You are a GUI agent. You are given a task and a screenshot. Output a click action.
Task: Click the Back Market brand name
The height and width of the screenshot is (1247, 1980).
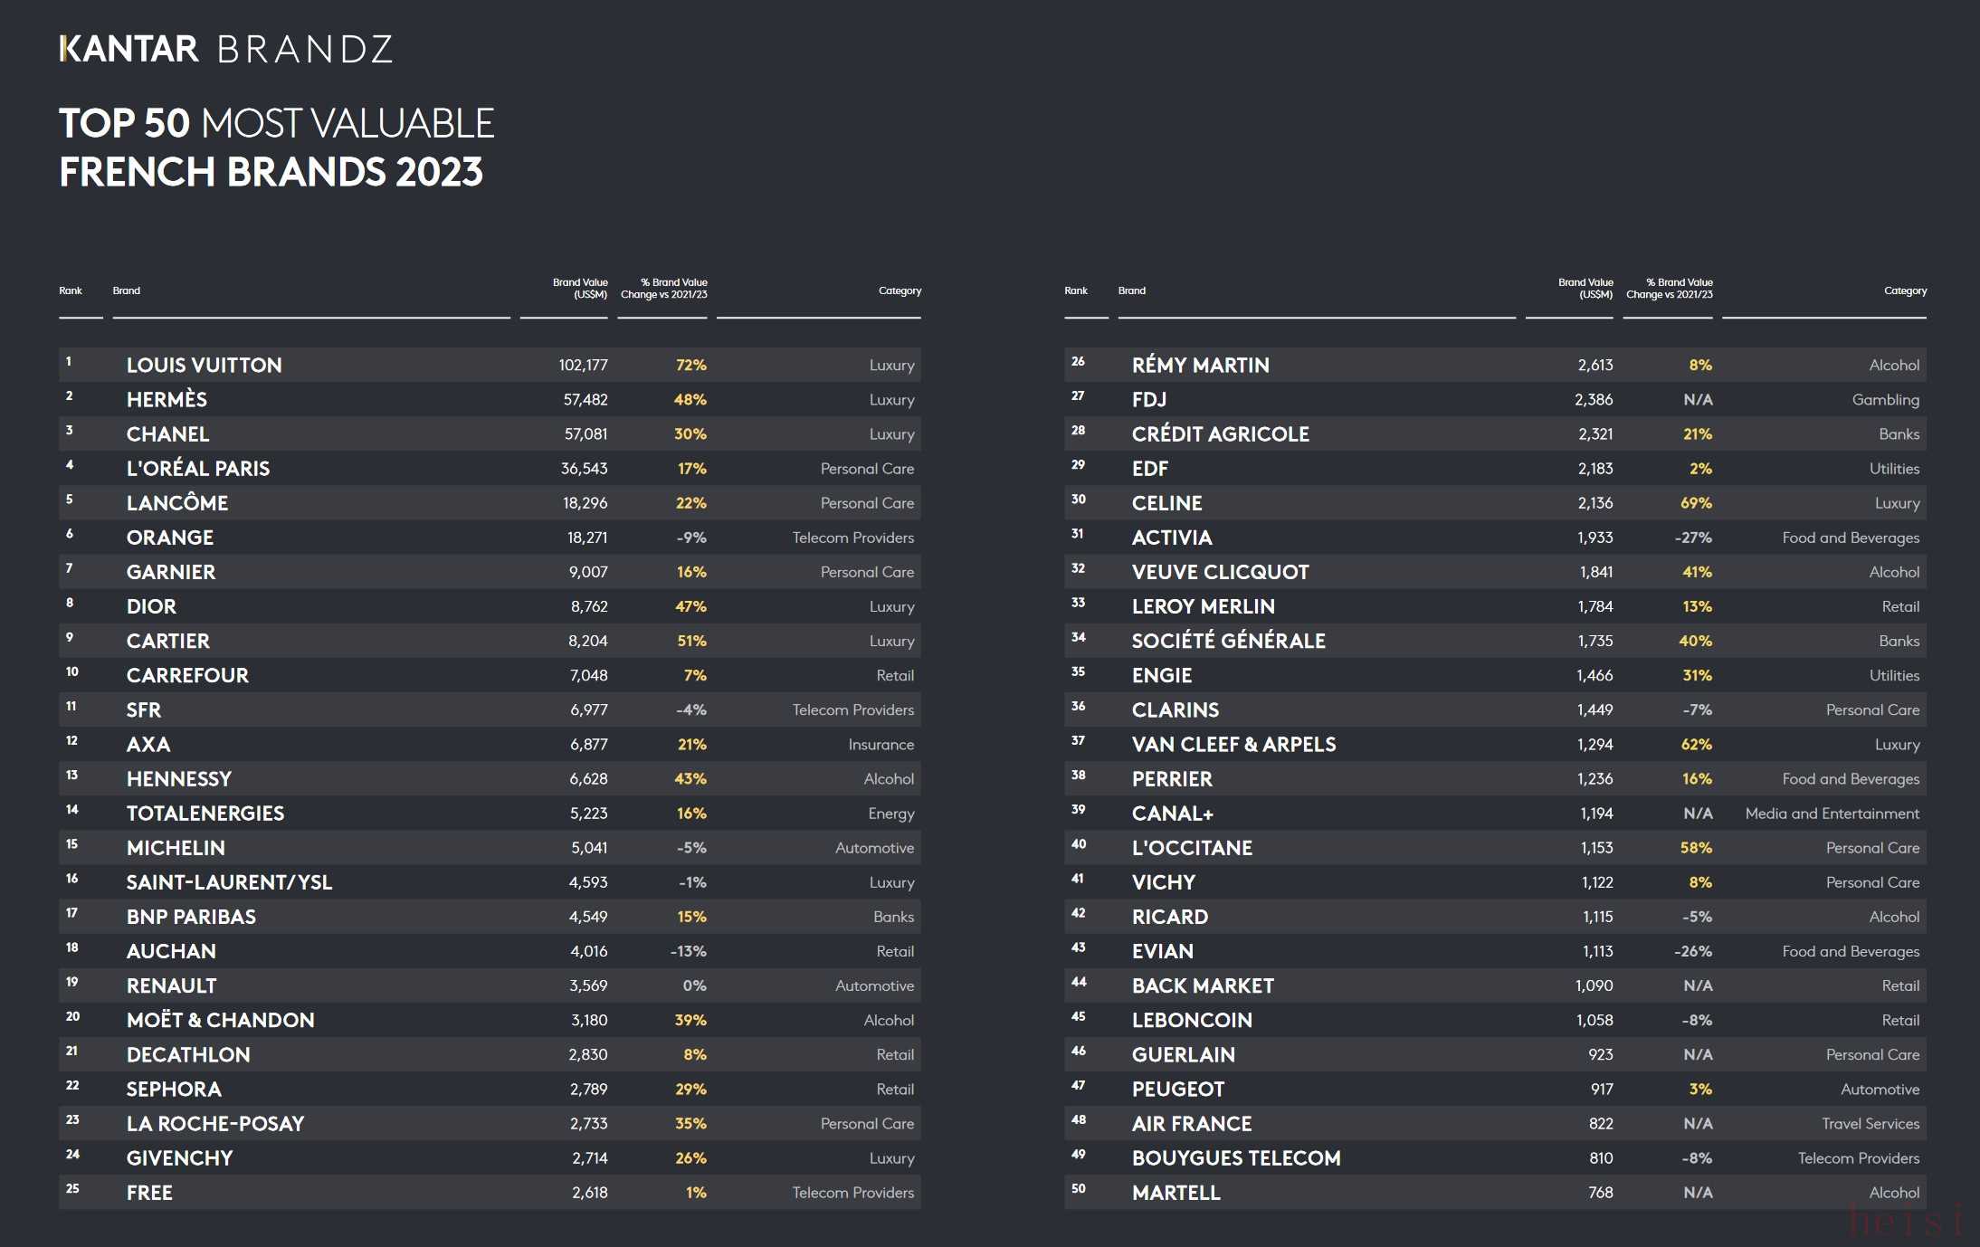1203,985
